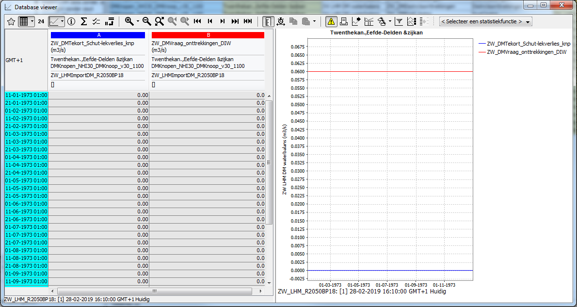Image resolution: width=577 pixels, height=307 pixels.
Task: Click the sigma sum icon
Action: (x=84, y=21)
